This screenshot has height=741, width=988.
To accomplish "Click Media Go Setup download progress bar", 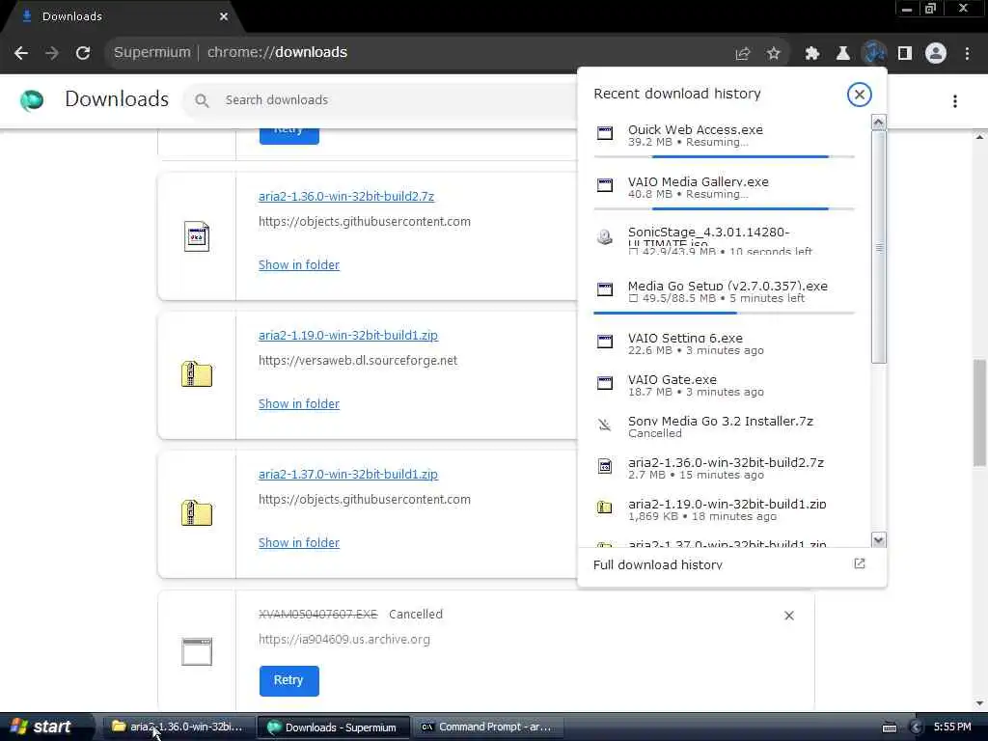I will pos(724,313).
